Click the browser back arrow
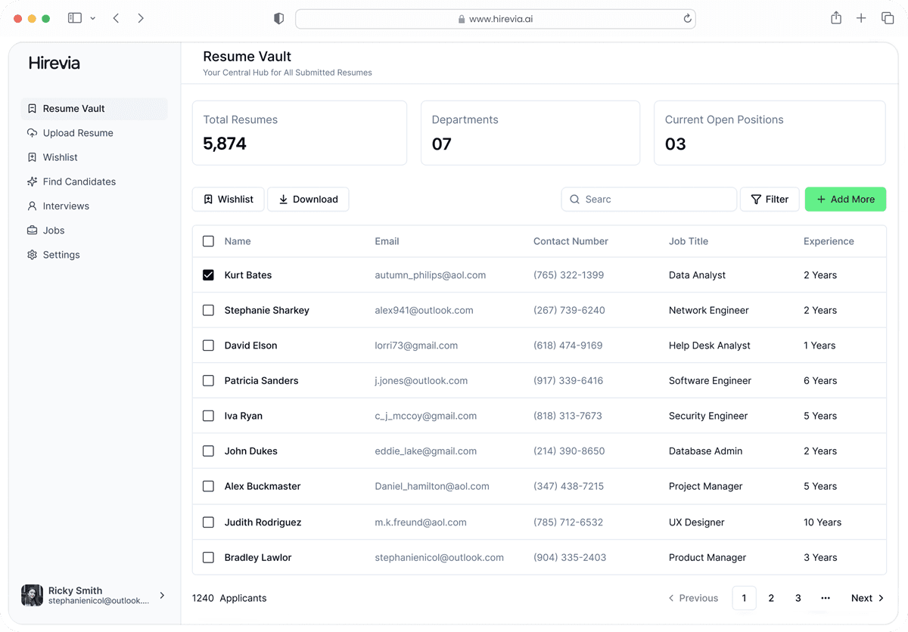 [x=116, y=18]
